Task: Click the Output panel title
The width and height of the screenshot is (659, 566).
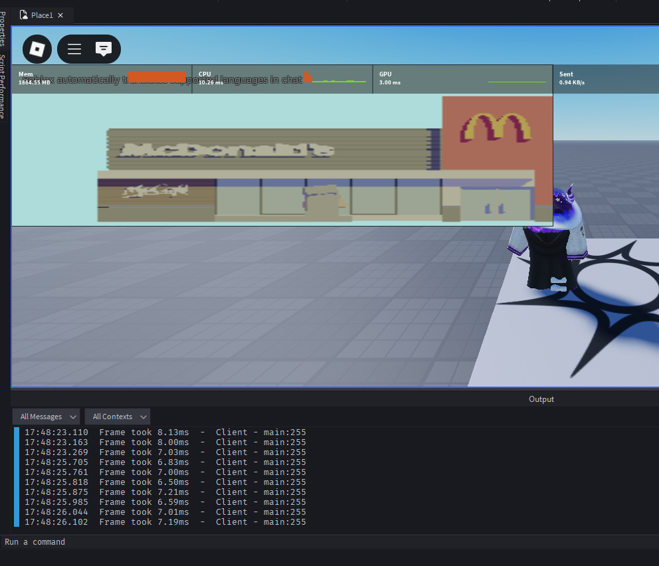Action: (541, 399)
